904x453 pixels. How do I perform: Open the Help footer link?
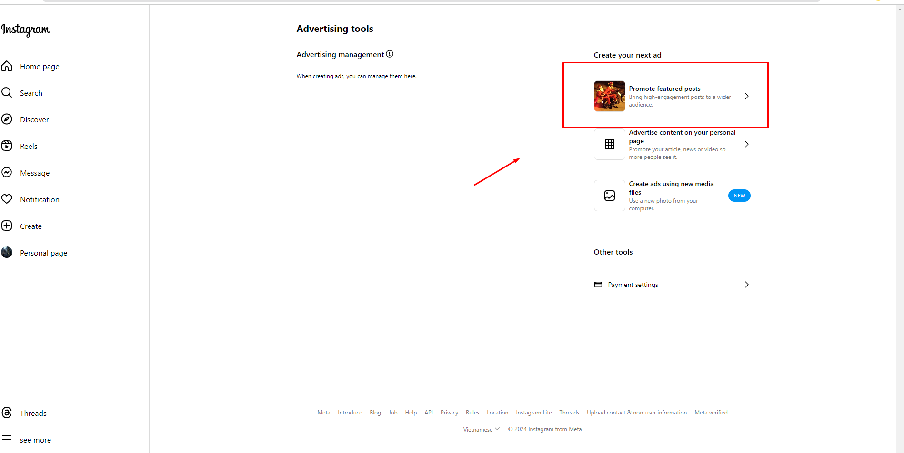click(x=411, y=413)
